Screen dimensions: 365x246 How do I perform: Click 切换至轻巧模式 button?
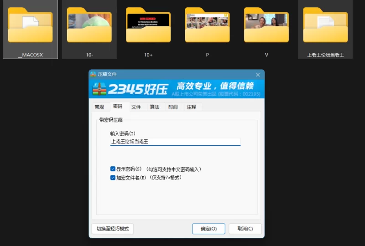click(113, 229)
